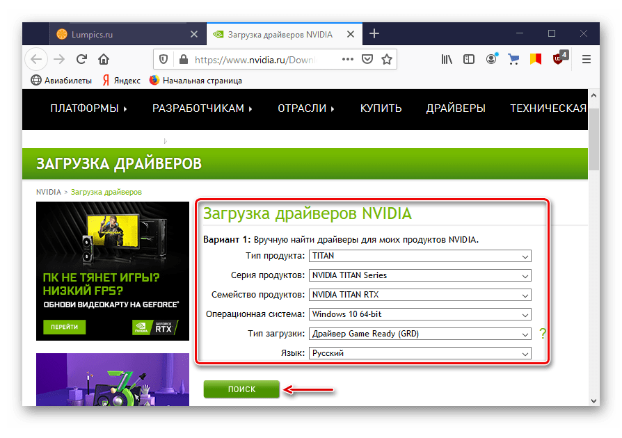Reload the page with the refresh icon
Viewport: 622px width, 438px height.
[81, 59]
